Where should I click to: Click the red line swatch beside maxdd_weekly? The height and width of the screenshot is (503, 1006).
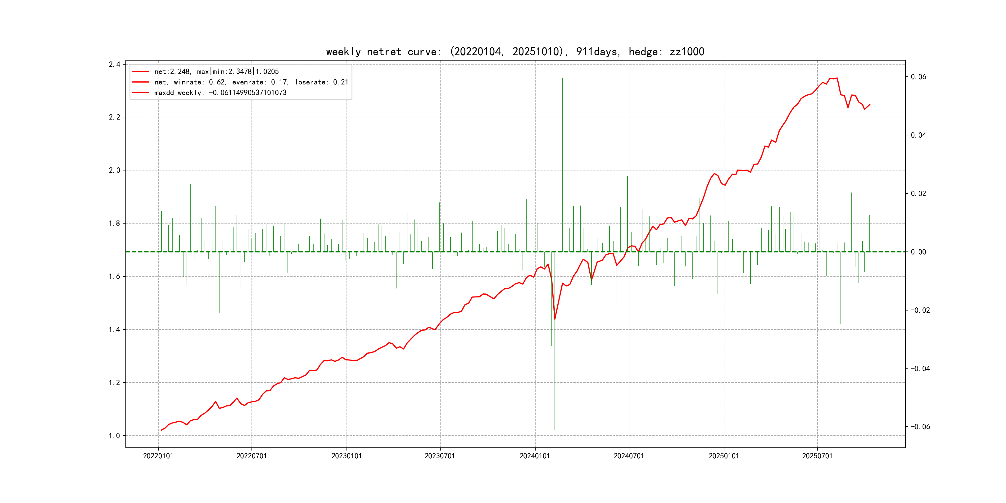(141, 93)
